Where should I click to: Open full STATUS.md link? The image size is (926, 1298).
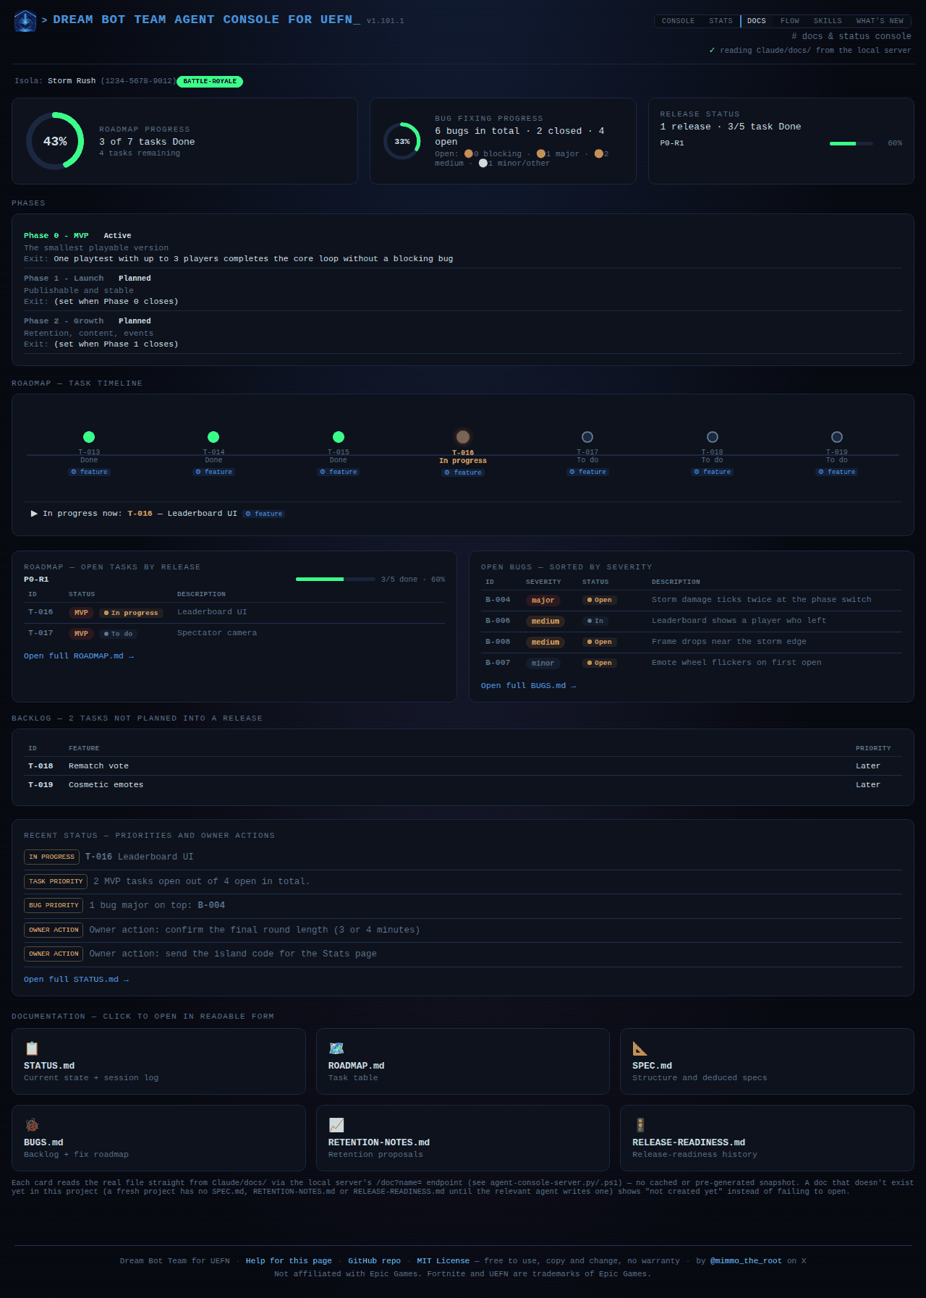click(76, 980)
